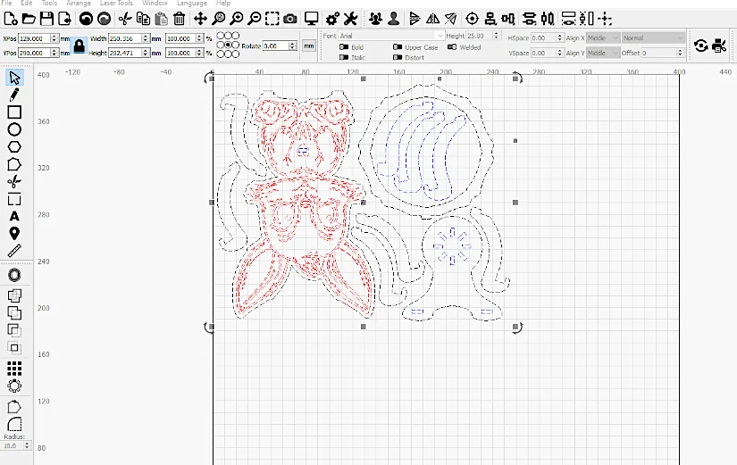
Task: Choose the Draw Rectangle tool
Action: point(14,112)
